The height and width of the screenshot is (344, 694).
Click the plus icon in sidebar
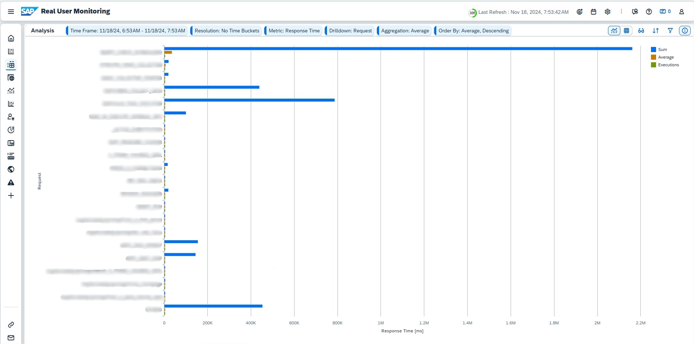point(11,195)
